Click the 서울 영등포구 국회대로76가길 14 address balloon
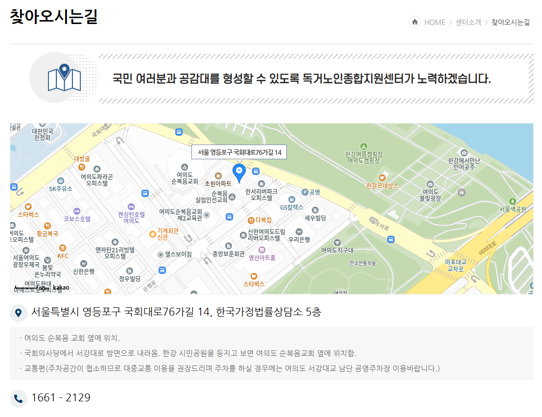 (x=239, y=152)
